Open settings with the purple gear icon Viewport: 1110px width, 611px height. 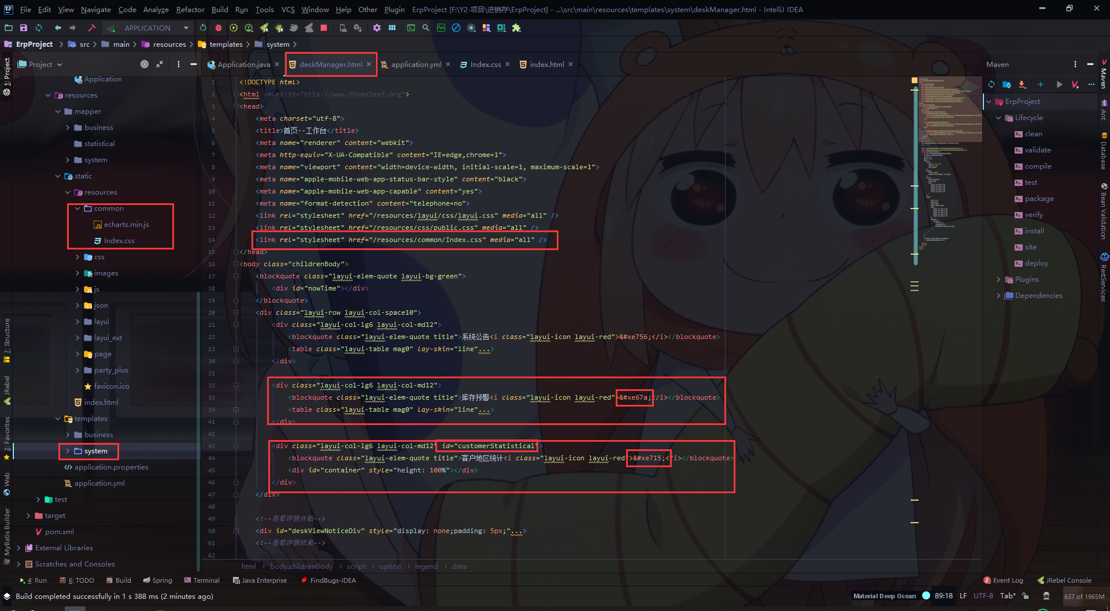pyautogui.click(x=377, y=28)
